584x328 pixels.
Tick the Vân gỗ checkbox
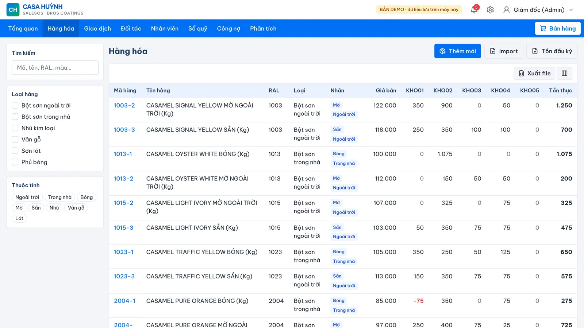(x=15, y=139)
